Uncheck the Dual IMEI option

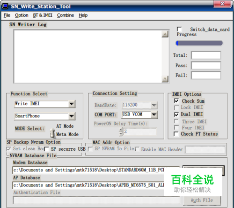pos(176,115)
